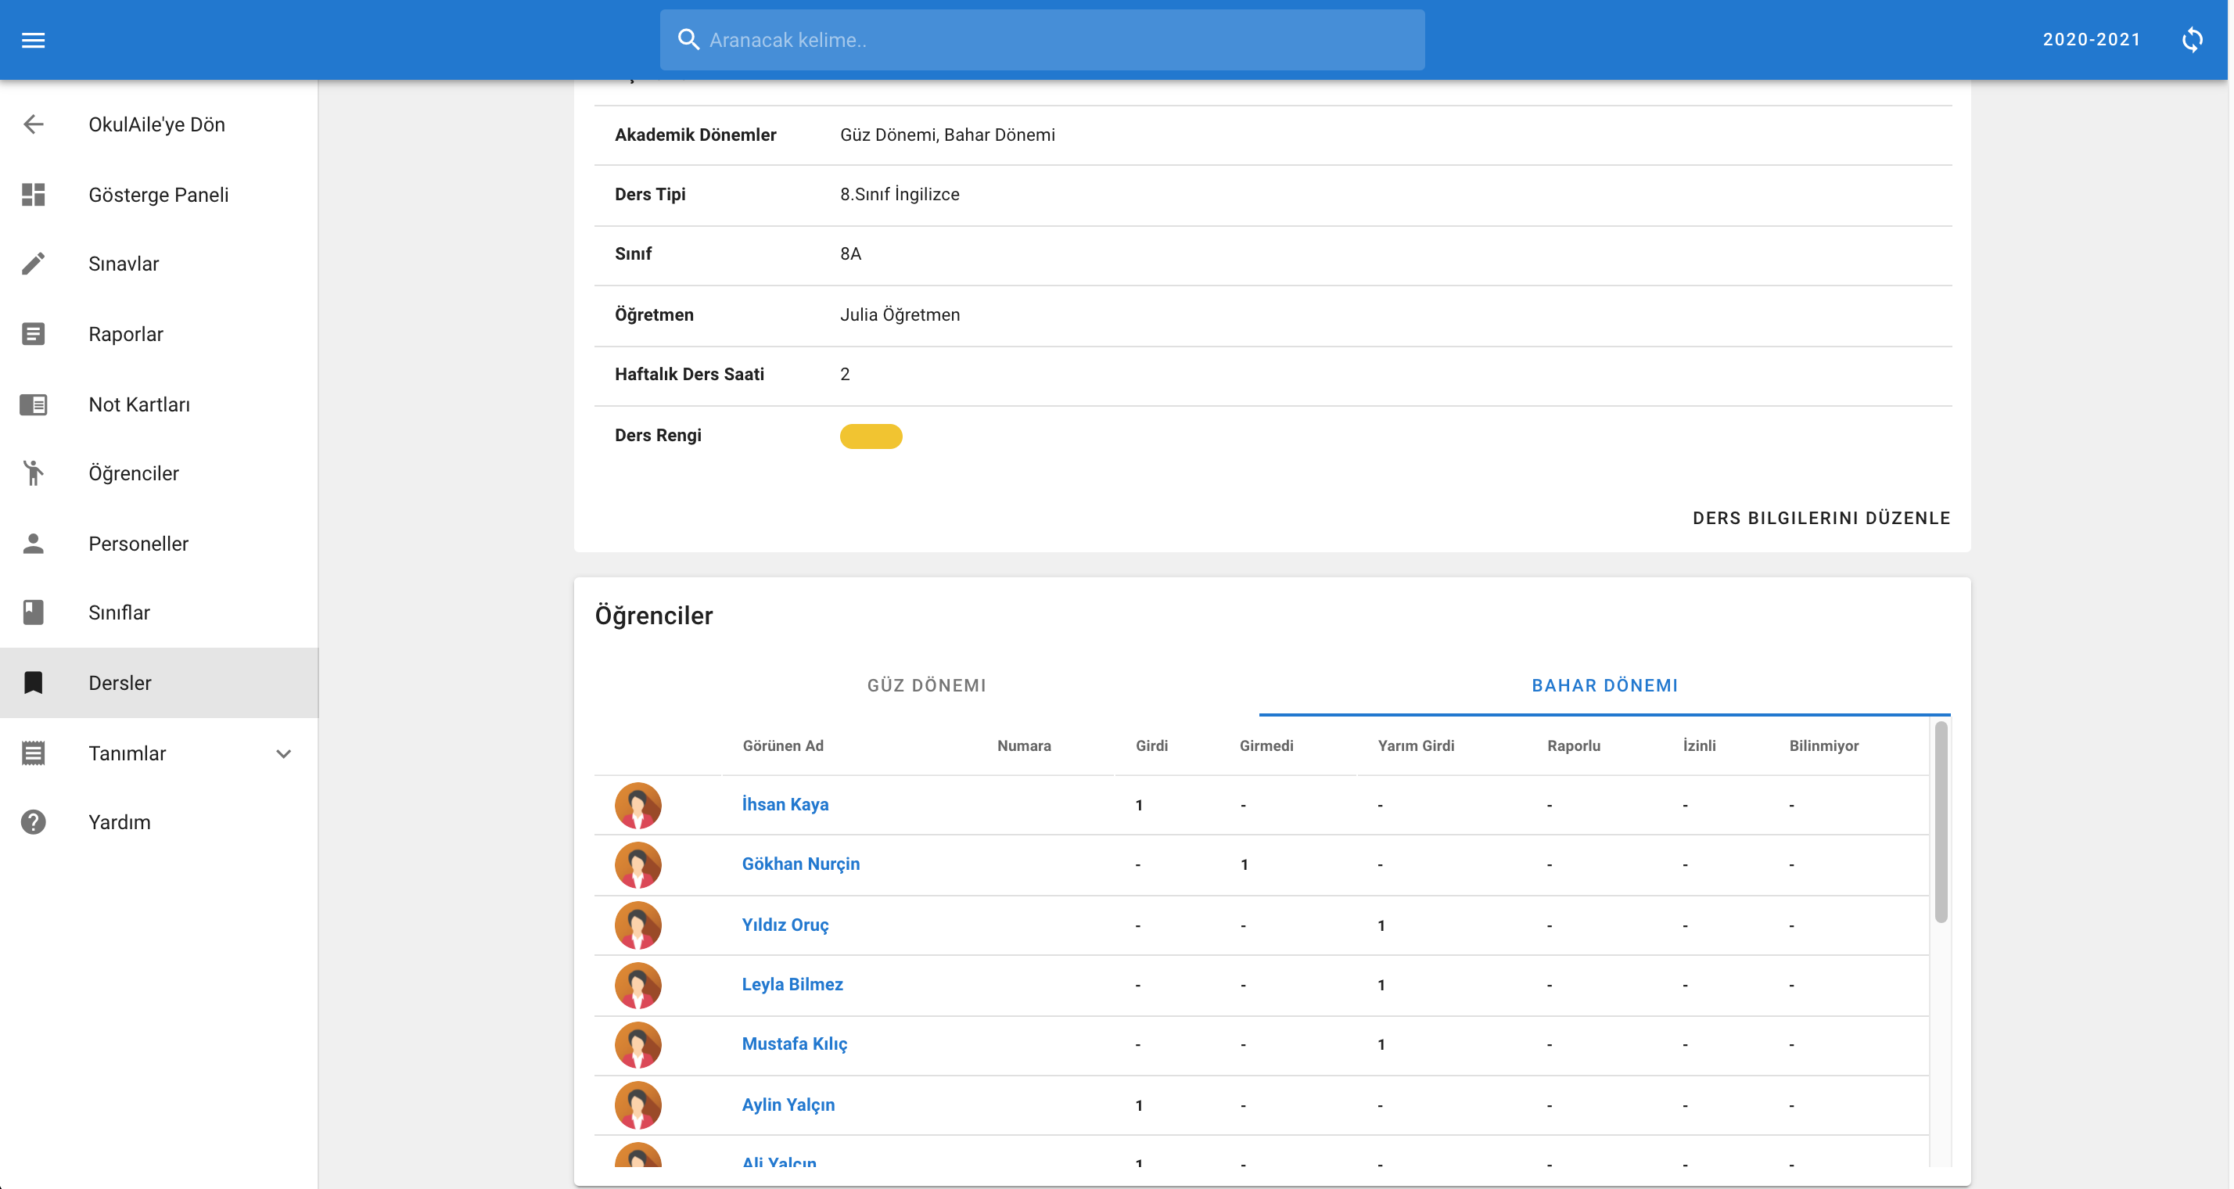Click İhsan Kaya's avatar
2234x1189 pixels.
pyautogui.click(x=638, y=805)
